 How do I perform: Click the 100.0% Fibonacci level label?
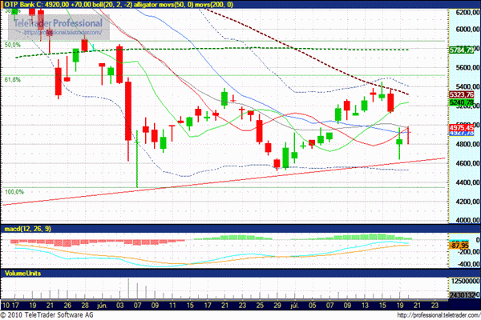point(14,192)
